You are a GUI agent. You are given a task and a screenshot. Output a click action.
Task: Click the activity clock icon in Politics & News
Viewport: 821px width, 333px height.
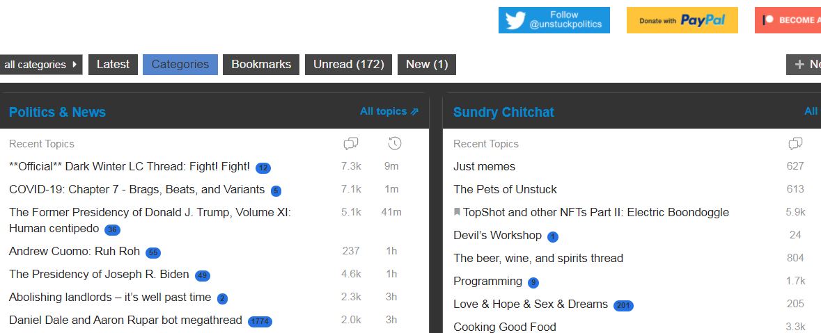click(395, 144)
